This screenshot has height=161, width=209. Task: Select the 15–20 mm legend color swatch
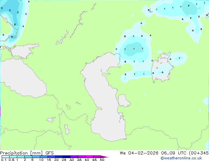coord(51,157)
